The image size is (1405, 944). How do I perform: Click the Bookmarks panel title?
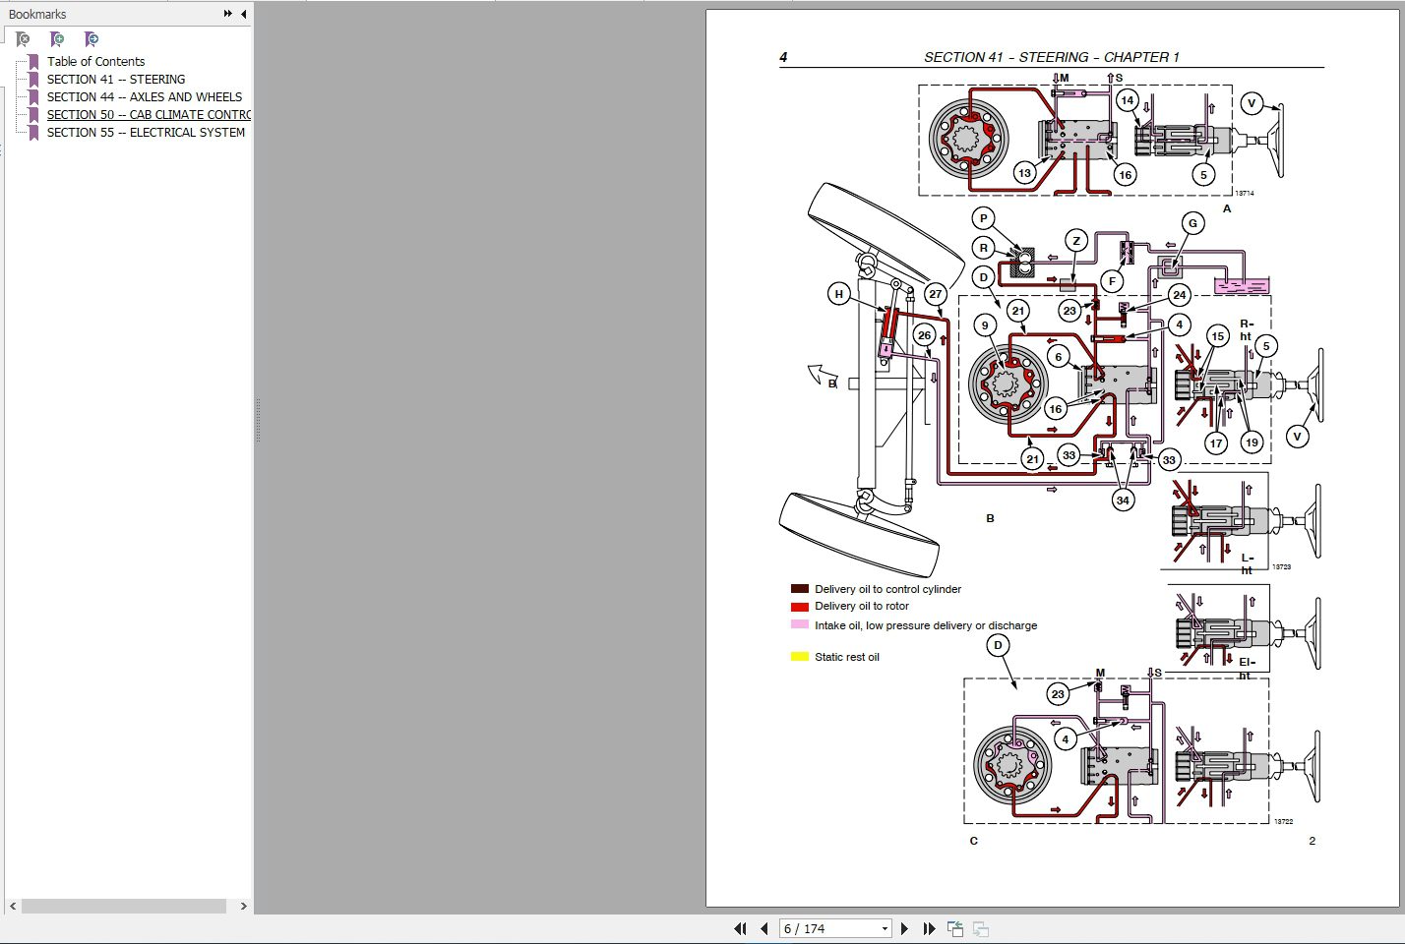point(37,14)
